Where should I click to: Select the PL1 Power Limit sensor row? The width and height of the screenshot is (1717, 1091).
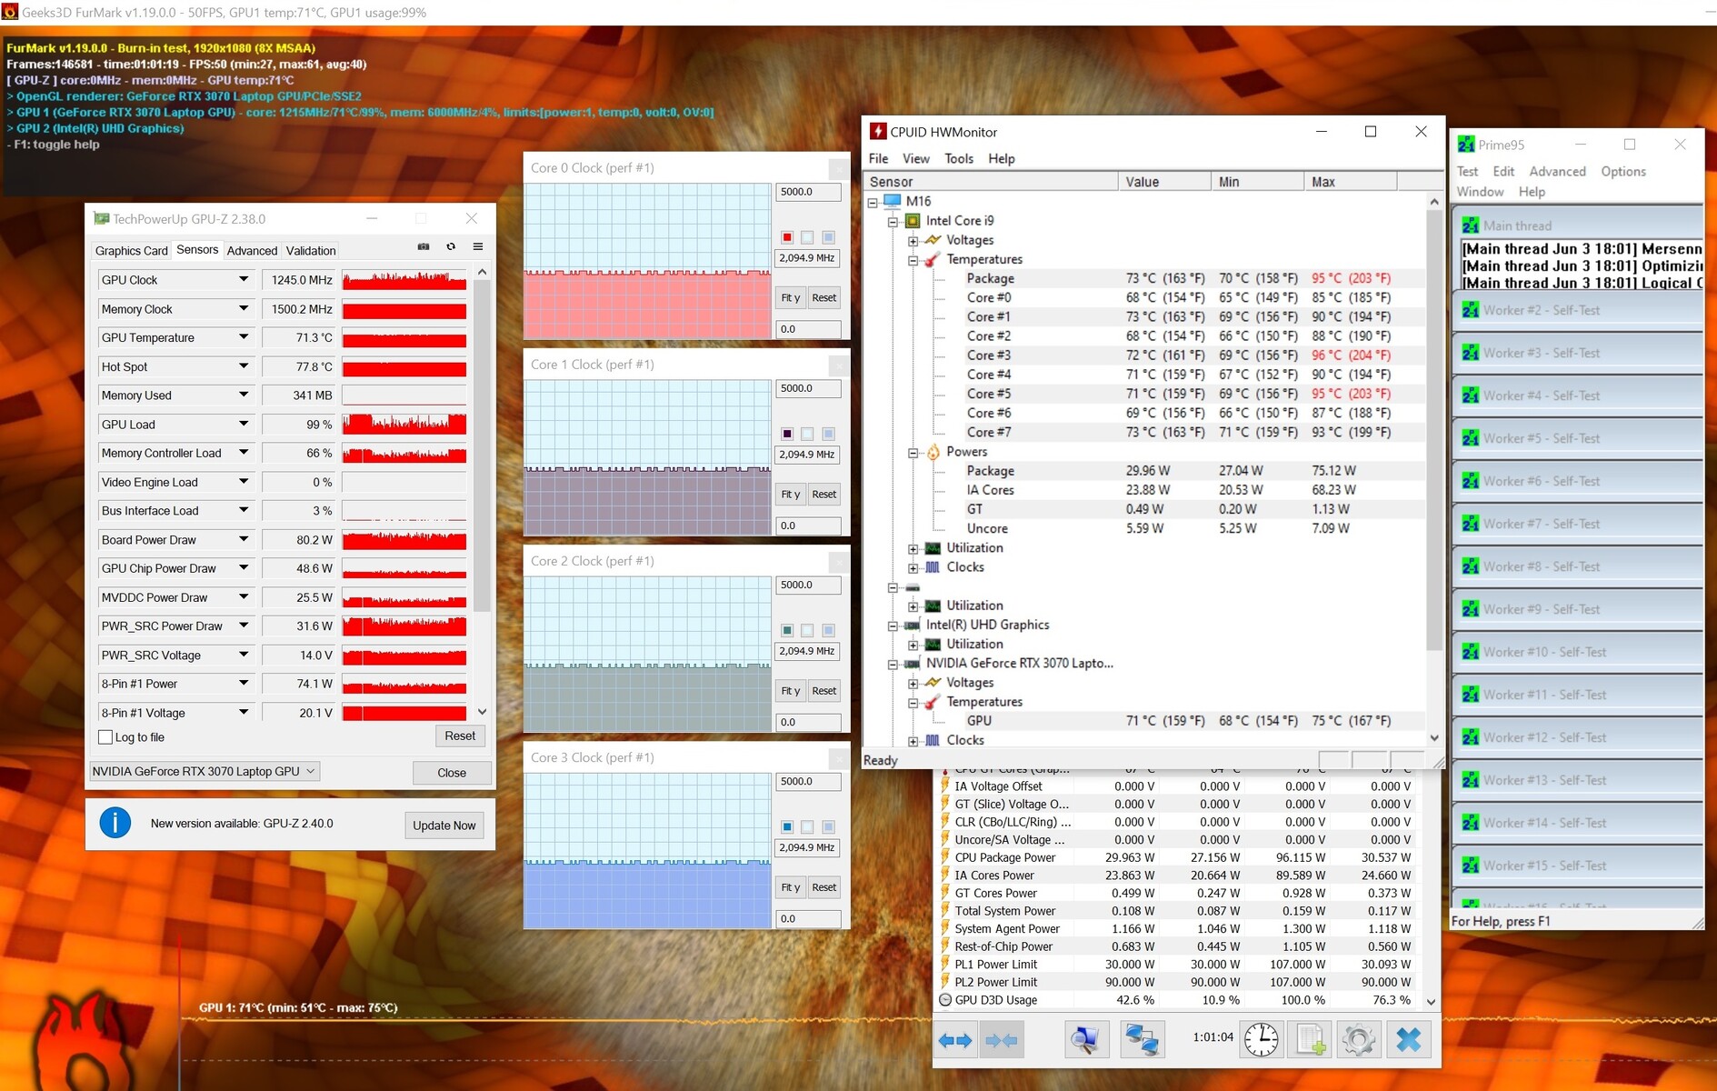pyautogui.click(x=1179, y=965)
